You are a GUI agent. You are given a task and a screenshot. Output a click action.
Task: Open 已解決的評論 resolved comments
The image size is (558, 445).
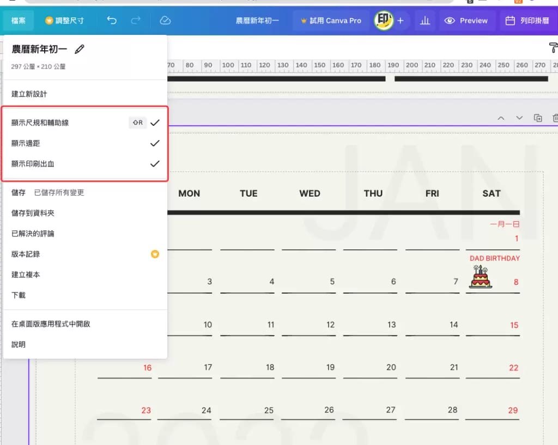pyautogui.click(x=84, y=234)
